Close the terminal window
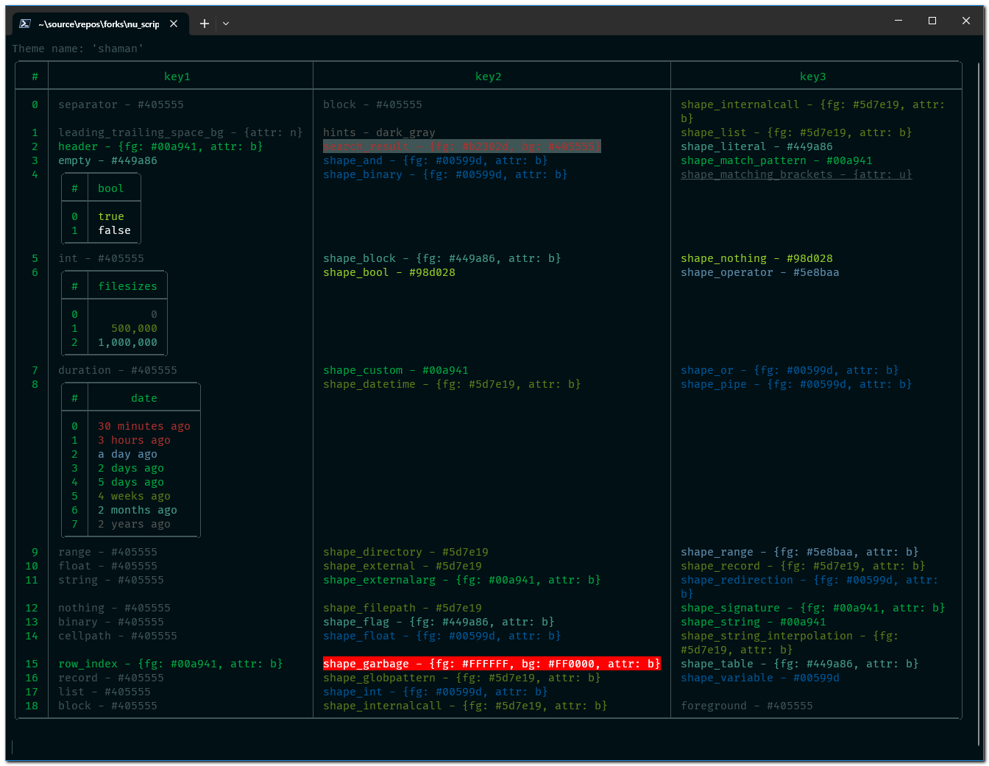The image size is (989, 766). [966, 21]
